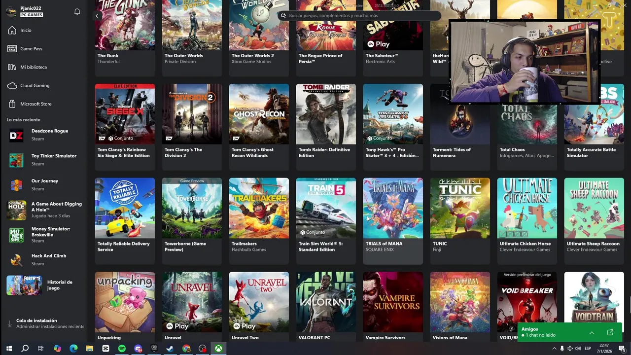Open Steam from taskbar
This screenshot has height=355, width=631.
point(170,349)
